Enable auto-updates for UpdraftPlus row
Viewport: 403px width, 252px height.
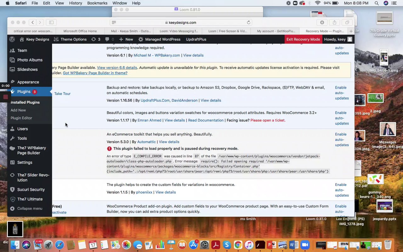[342, 93]
